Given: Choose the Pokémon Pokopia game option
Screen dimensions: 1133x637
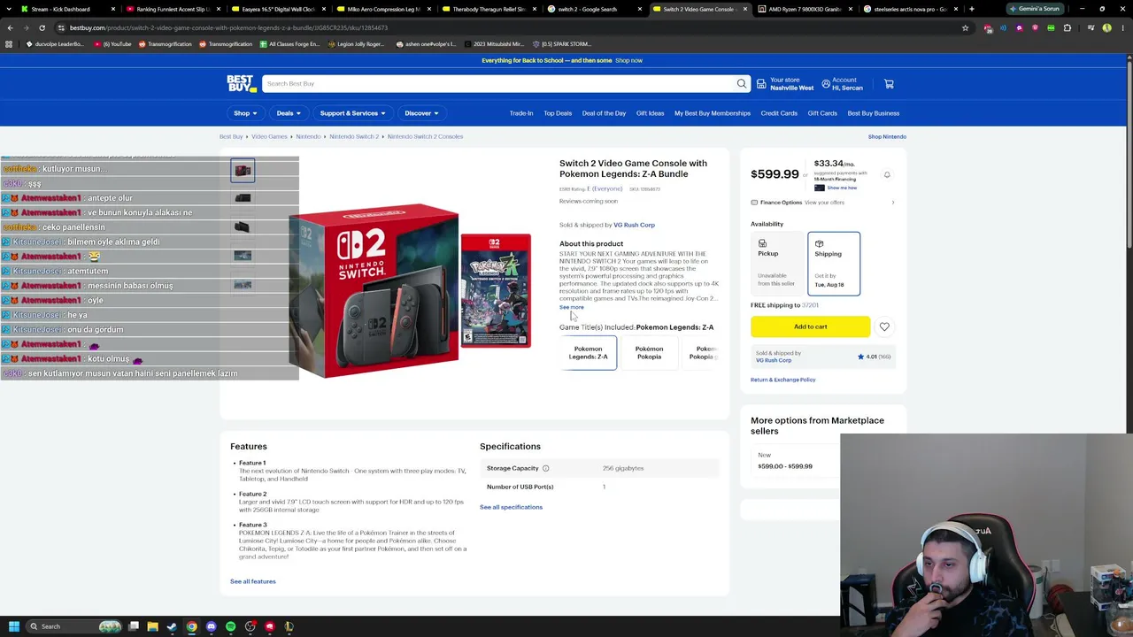Looking at the screenshot, I should pyautogui.click(x=649, y=353).
